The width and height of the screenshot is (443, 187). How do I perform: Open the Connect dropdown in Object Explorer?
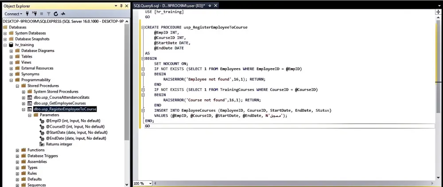pos(13,14)
